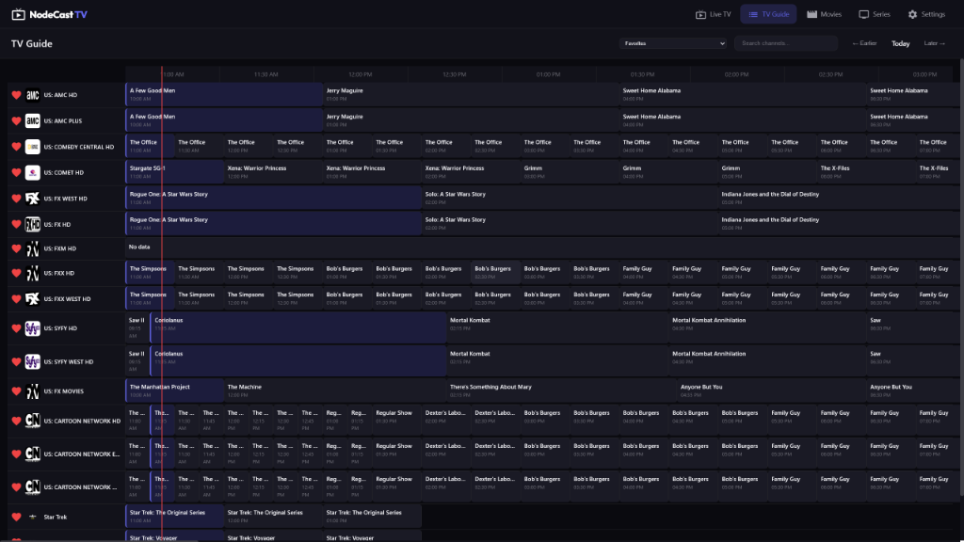Open The Manhattan Project on FX MOVIES
Viewport: 964px width, 542px height.
(x=174, y=391)
